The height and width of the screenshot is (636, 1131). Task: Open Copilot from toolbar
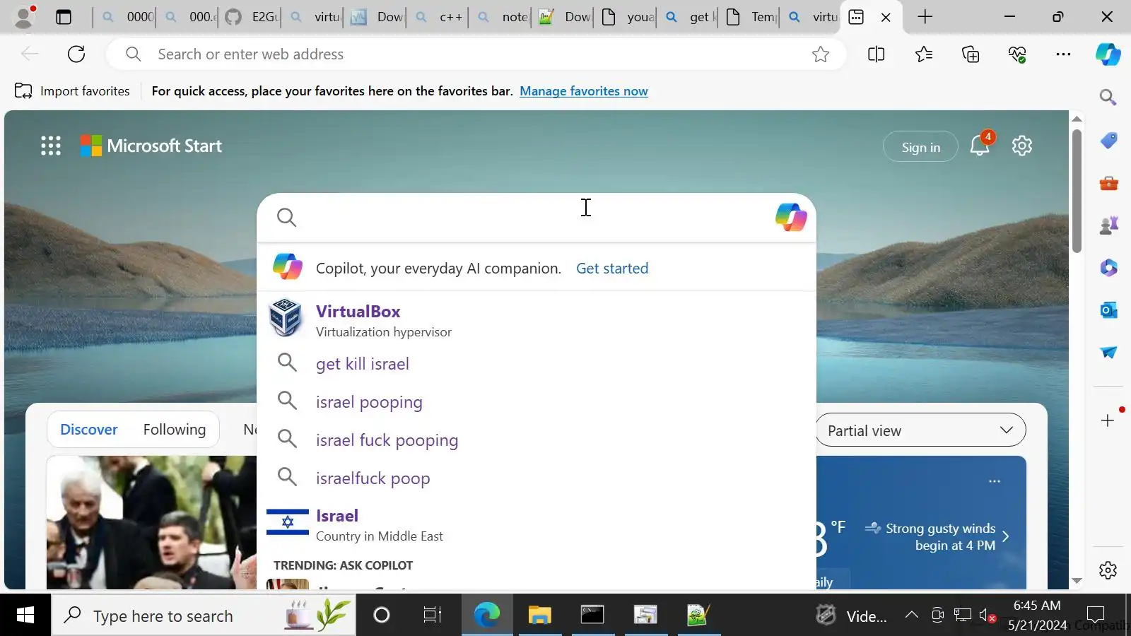coord(1108,54)
